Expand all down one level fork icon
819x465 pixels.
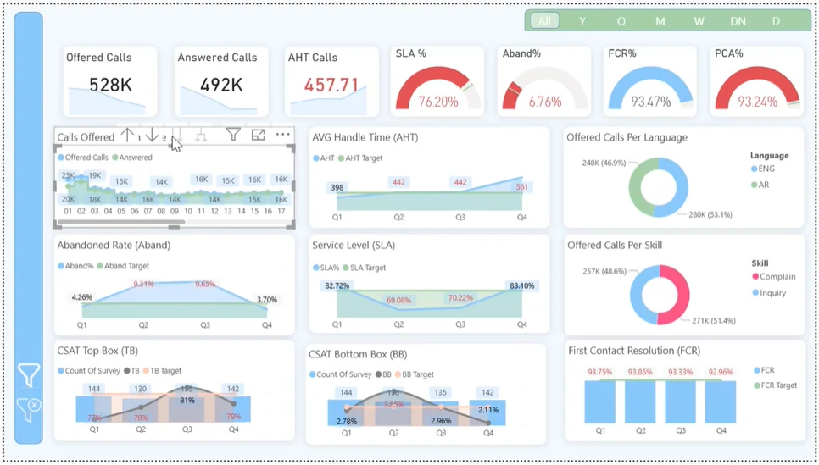(201, 136)
